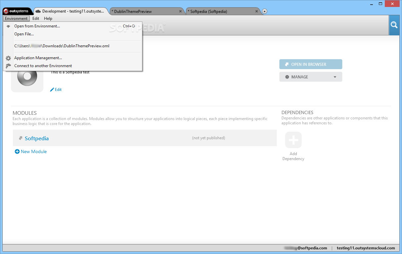Image resolution: width=402 pixels, height=254 pixels.
Task: Expand the MANAGE dropdown button
Action: pyautogui.click(x=311, y=77)
